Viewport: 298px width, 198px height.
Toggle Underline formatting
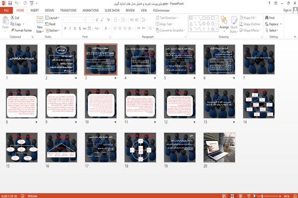(75, 28)
